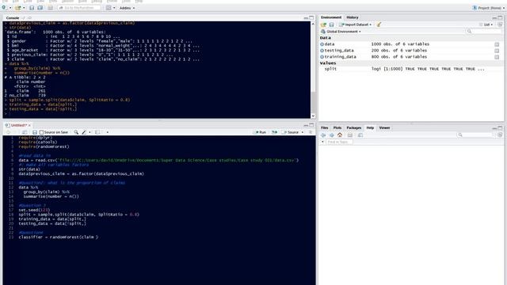Open data in viewer via its grid icon

click(497, 44)
